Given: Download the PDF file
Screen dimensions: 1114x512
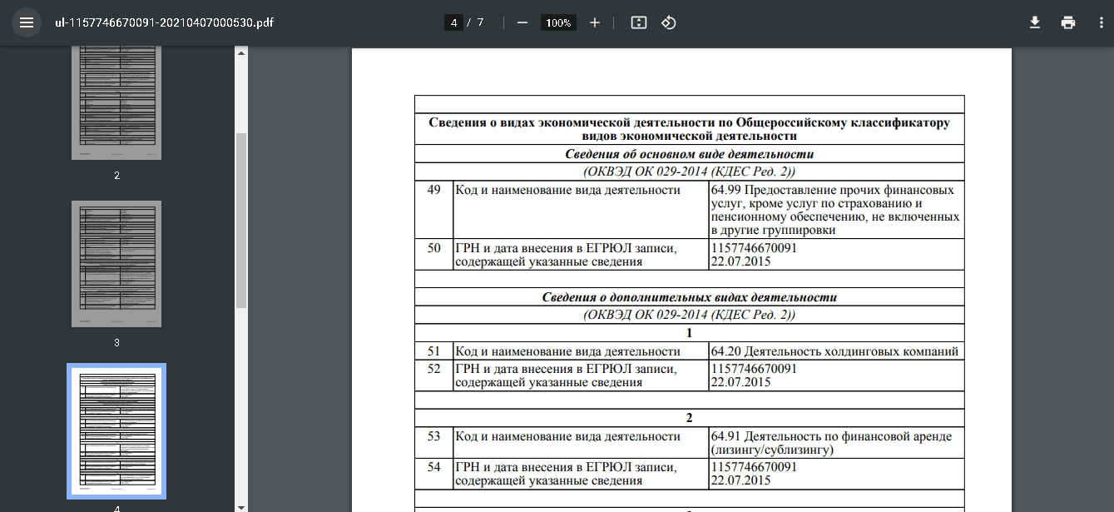Looking at the screenshot, I should coord(1034,22).
